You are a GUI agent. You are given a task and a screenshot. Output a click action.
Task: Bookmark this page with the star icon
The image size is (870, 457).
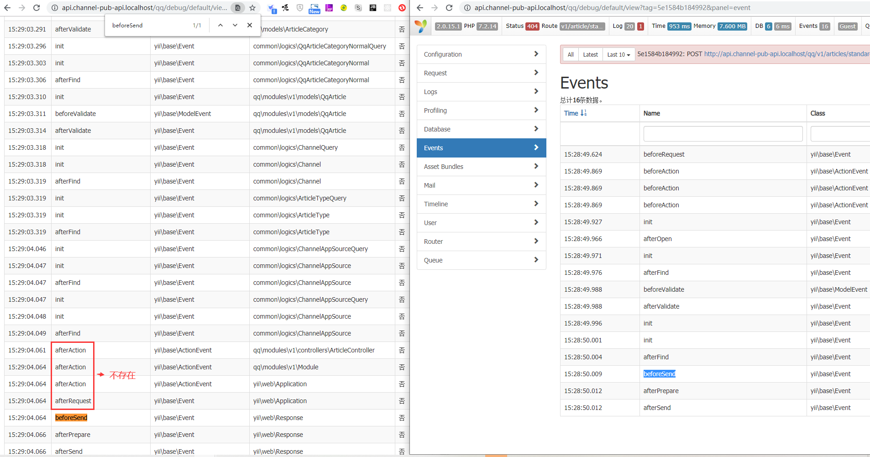252,8
